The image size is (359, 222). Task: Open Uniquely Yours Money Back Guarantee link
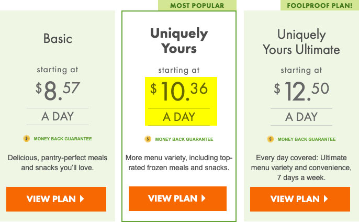pos(184,139)
